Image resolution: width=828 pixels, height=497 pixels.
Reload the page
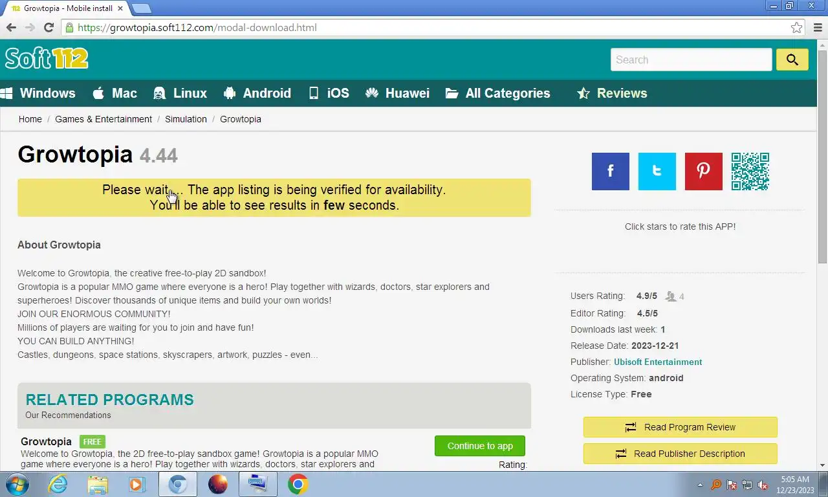pos(49,27)
